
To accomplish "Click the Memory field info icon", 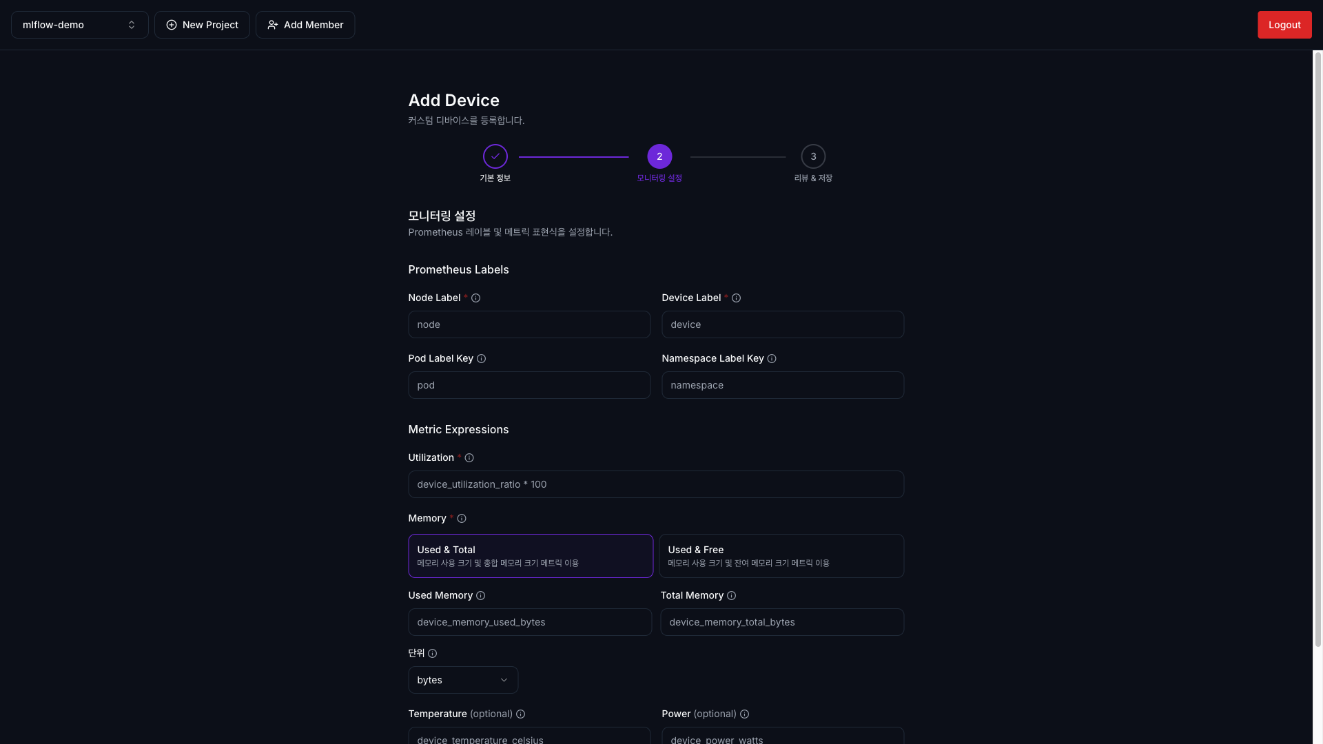I will [462, 519].
